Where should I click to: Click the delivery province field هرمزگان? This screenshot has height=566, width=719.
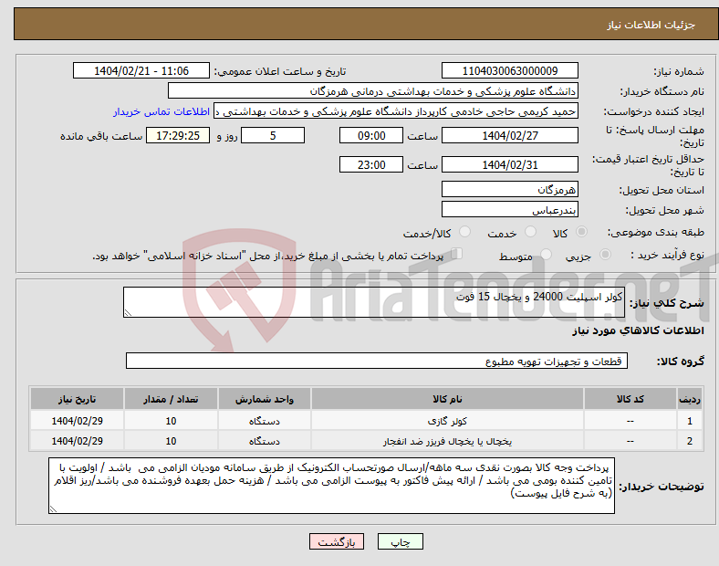509,189
